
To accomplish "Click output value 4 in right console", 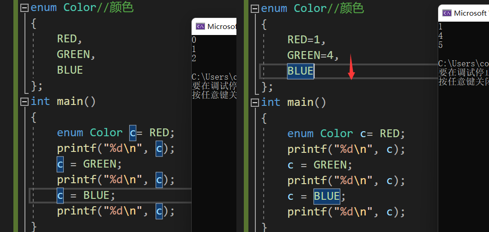I will tap(441, 36).
